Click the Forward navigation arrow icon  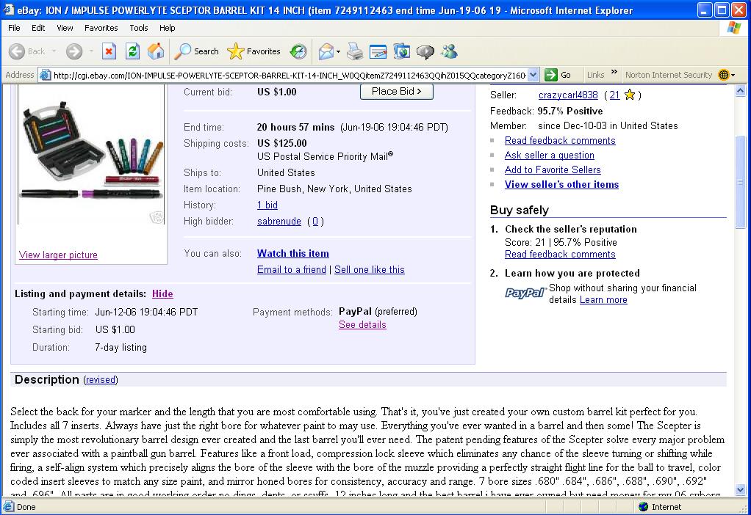tap(73, 51)
